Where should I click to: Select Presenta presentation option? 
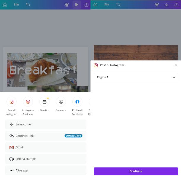(61, 104)
